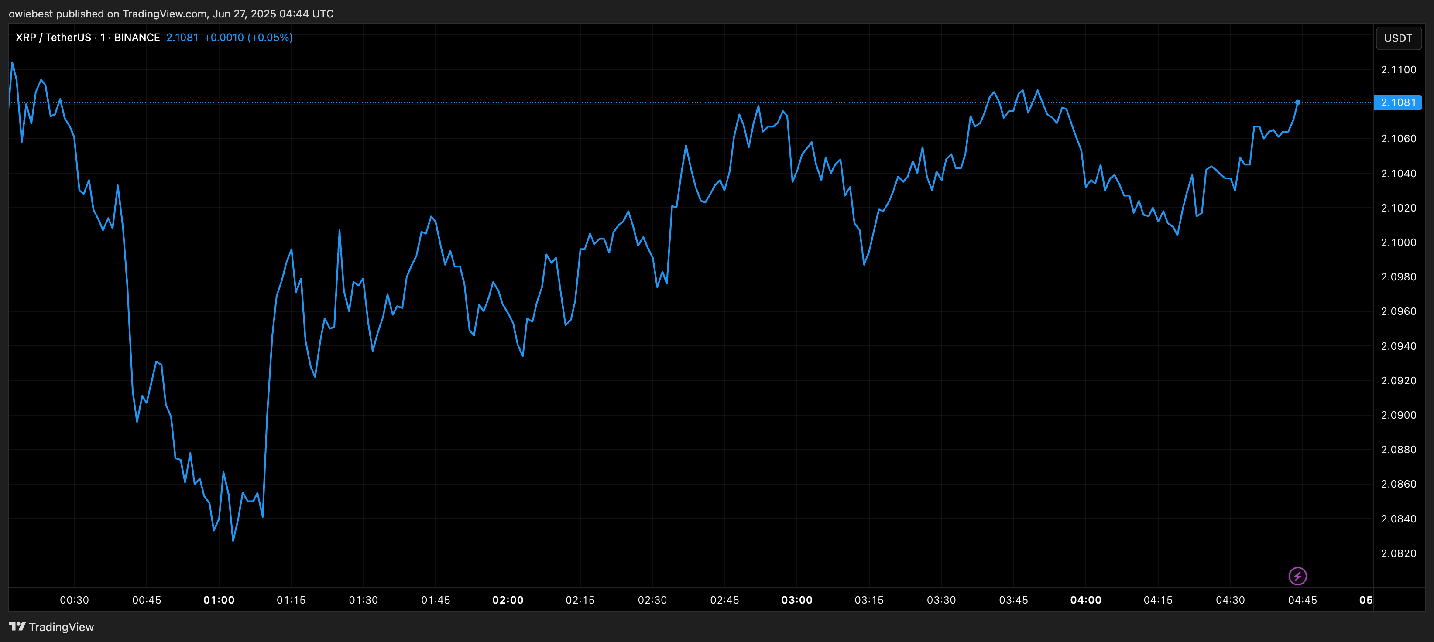1434x642 pixels.
Task: Click the +0.0010 (+0.05%) change value
Action: coord(248,37)
